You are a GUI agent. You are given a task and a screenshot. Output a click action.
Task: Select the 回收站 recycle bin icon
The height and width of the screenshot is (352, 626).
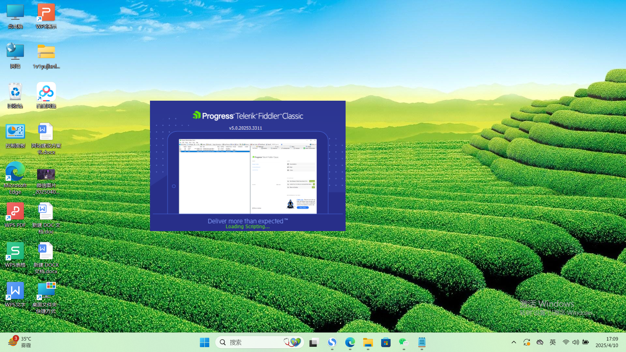tap(15, 96)
